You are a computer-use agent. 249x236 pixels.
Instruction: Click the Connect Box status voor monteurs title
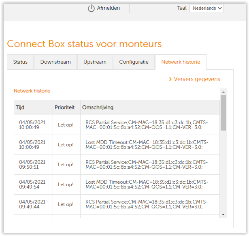(84, 44)
